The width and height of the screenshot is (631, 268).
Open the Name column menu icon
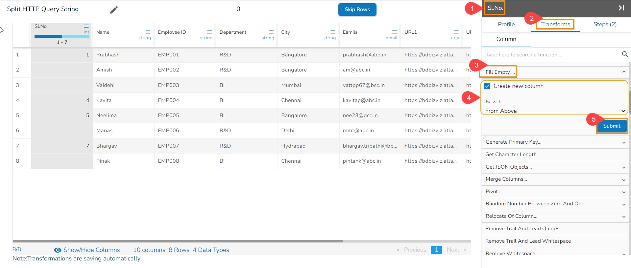click(x=148, y=32)
